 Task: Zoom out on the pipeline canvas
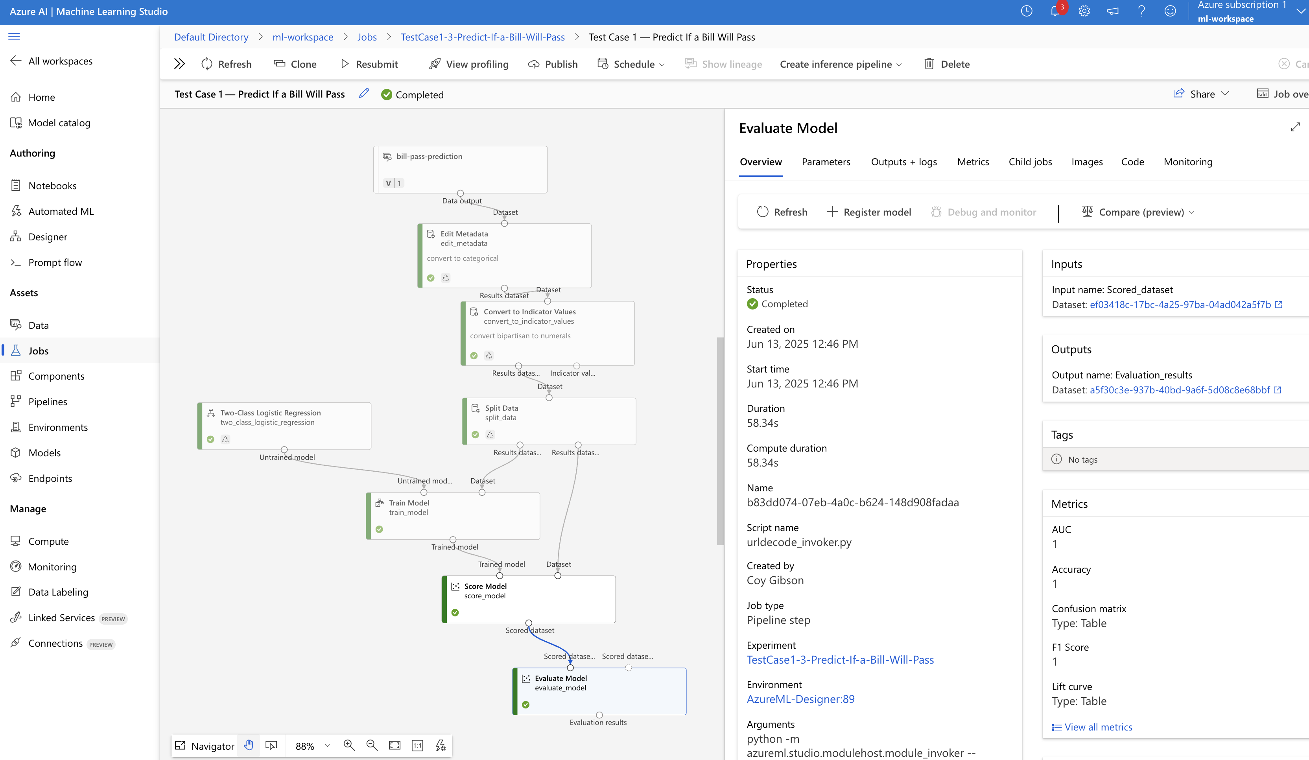[372, 745]
